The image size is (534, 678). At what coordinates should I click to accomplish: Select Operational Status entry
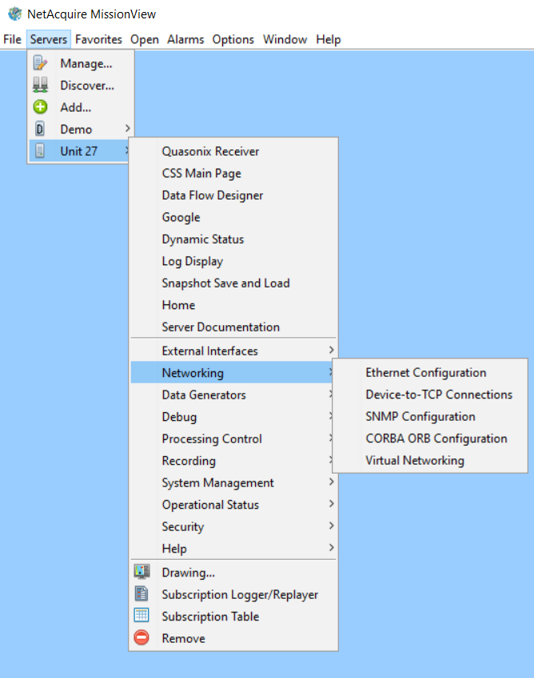coord(233,505)
